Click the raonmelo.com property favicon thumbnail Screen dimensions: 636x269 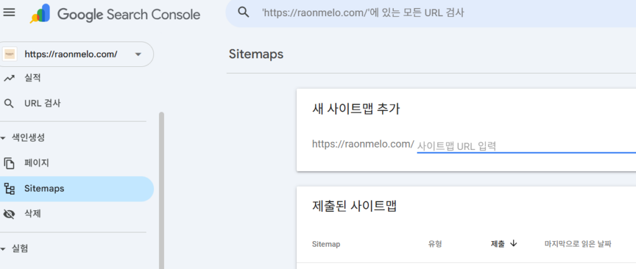(11, 55)
